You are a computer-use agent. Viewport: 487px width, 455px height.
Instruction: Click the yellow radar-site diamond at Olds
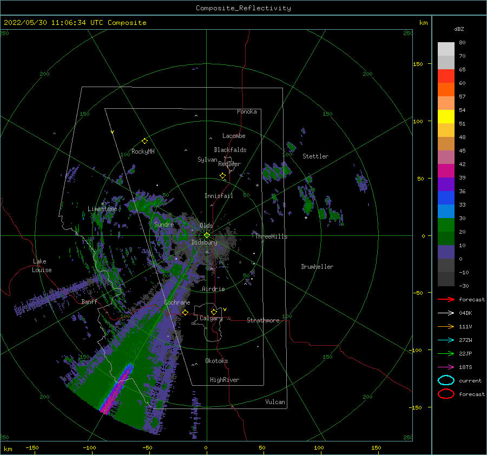pyautogui.click(x=207, y=235)
